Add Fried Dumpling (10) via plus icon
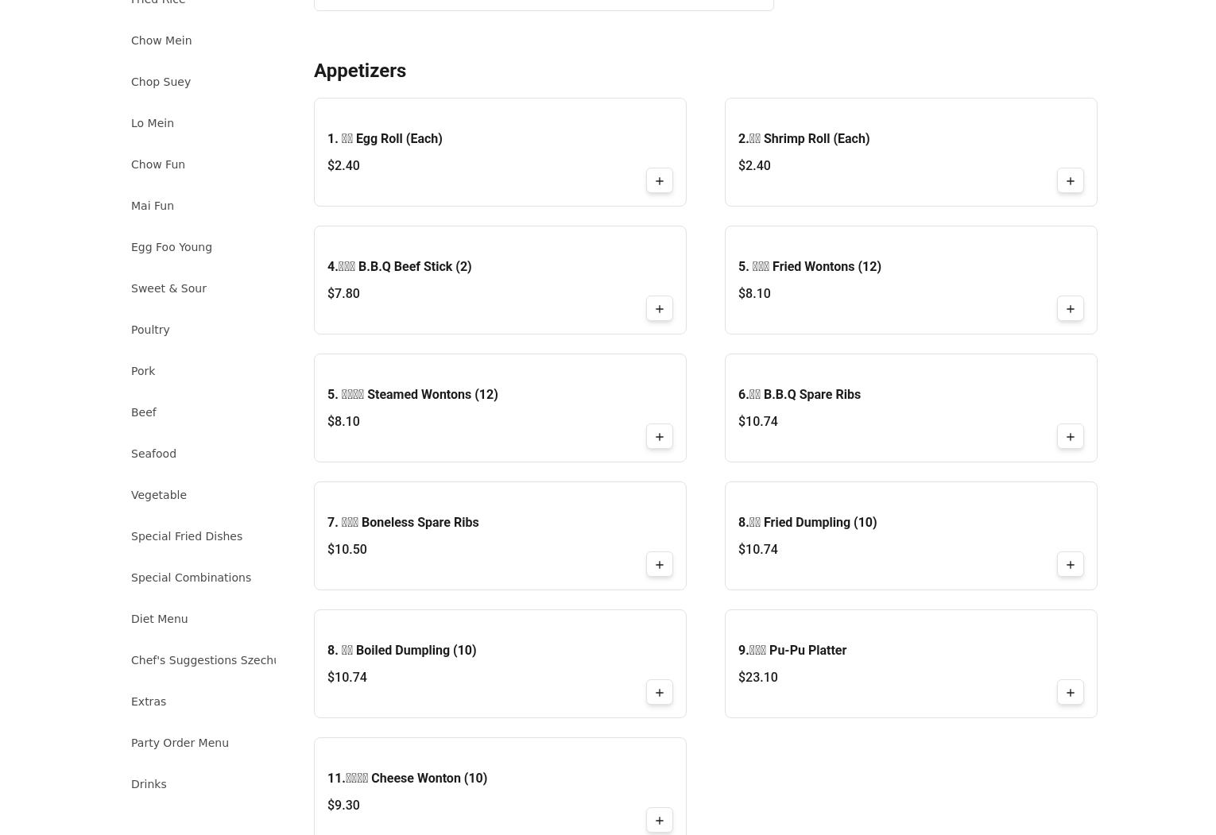Screen dimensions: 1216x835 click(x=1070, y=565)
